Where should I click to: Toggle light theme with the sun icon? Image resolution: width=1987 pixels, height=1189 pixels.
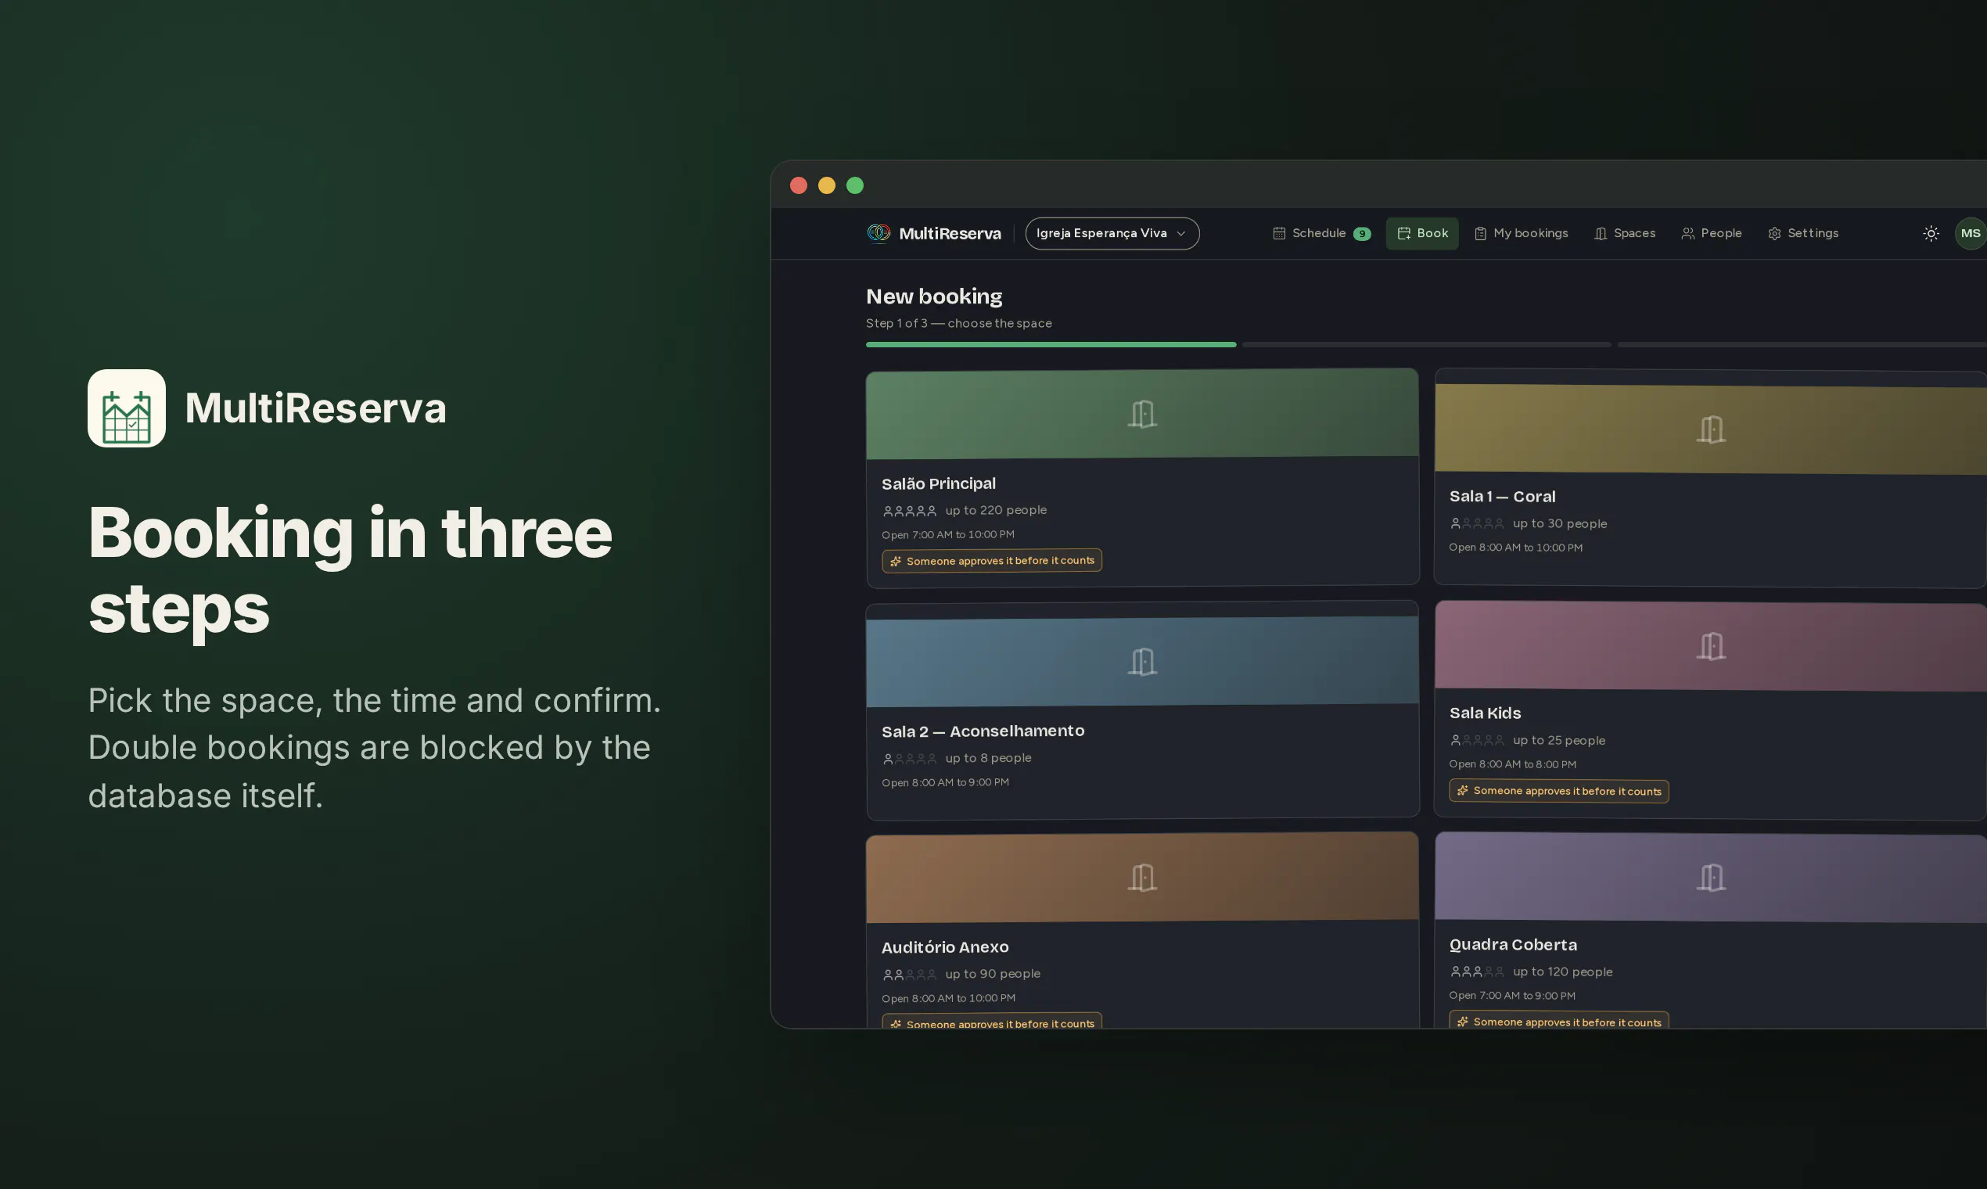[1930, 233]
